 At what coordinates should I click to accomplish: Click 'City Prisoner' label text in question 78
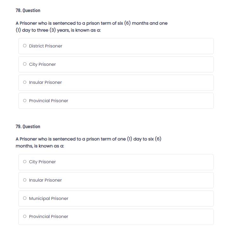pyautogui.click(x=42, y=64)
